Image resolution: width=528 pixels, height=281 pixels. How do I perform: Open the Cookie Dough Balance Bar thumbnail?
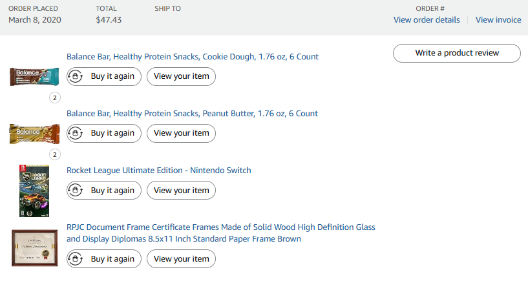pyautogui.click(x=34, y=77)
